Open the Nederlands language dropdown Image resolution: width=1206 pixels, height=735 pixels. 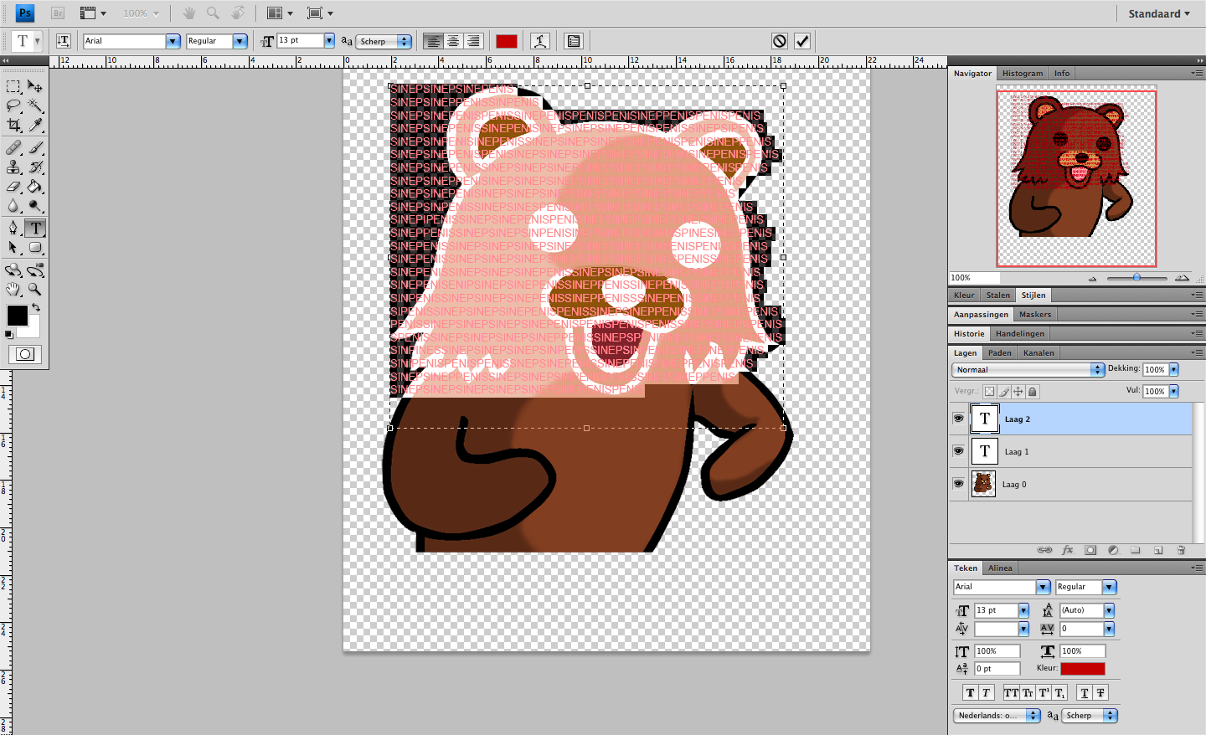(x=997, y=715)
